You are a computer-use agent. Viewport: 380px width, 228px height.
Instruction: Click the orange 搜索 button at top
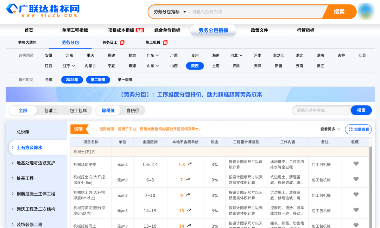tap(339, 12)
